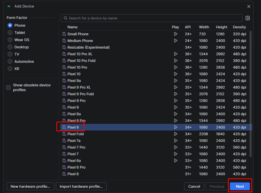
Task: Select the Pixel 9 Pro device row
Action: [x=156, y=101]
